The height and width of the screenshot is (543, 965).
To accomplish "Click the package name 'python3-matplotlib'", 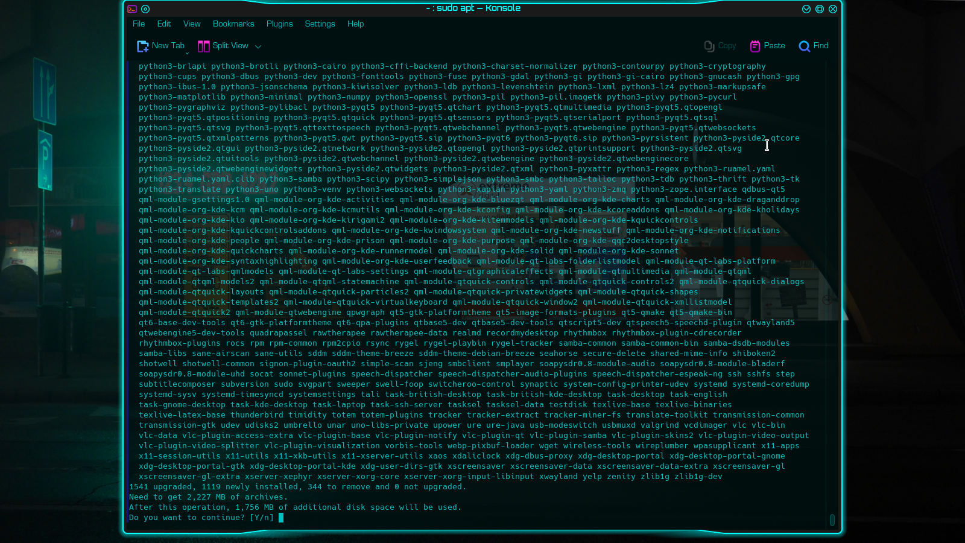I will click(182, 97).
